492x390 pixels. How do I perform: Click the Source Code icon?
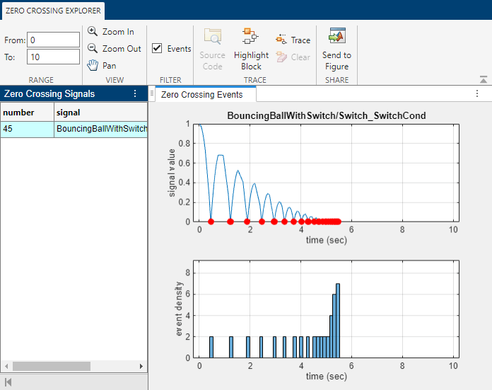pyautogui.click(x=212, y=38)
